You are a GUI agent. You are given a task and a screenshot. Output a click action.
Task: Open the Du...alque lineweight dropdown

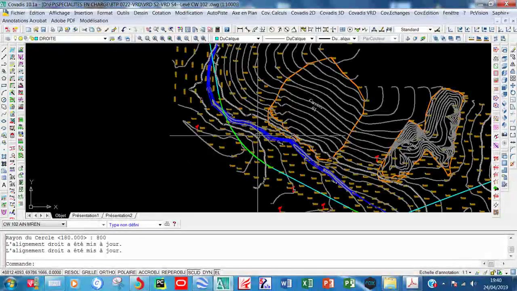(354, 39)
